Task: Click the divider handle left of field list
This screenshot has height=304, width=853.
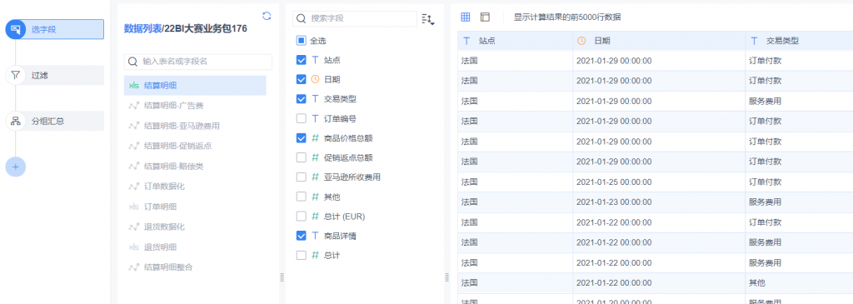Action: (282, 277)
